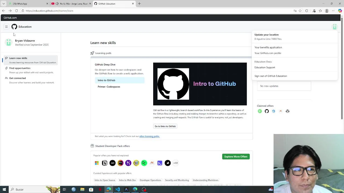Open the hamburger sidebar menu

(6, 27)
